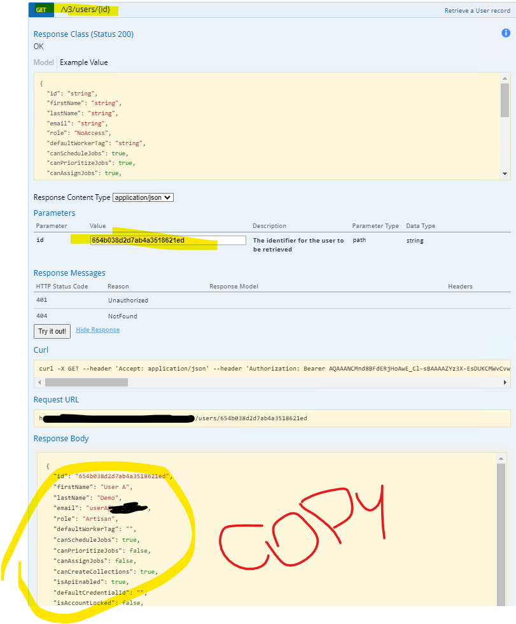Viewport: 516px width, 624px height.
Task: Switch to the Model tab
Action: tap(43, 62)
